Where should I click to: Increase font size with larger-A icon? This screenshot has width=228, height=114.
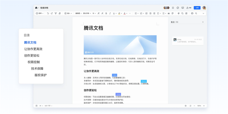(x=98, y=13)
